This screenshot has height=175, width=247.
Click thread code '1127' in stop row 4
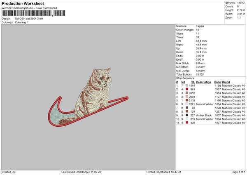click(x=218, y=97)
